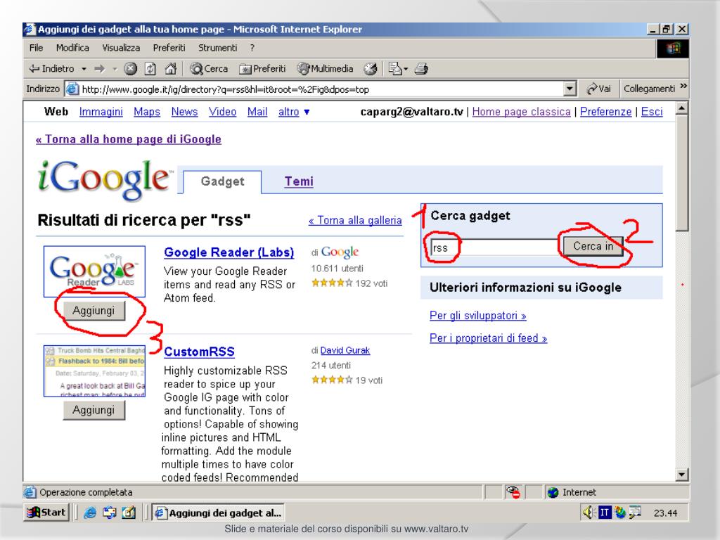The width and height of the screenshot is (720, 540).
Task: Open the Strumenti menu
Action: (x=218, y=48)
